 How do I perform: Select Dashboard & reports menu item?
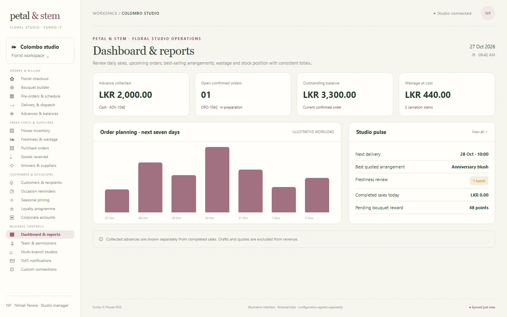click(x=40, y=235)
